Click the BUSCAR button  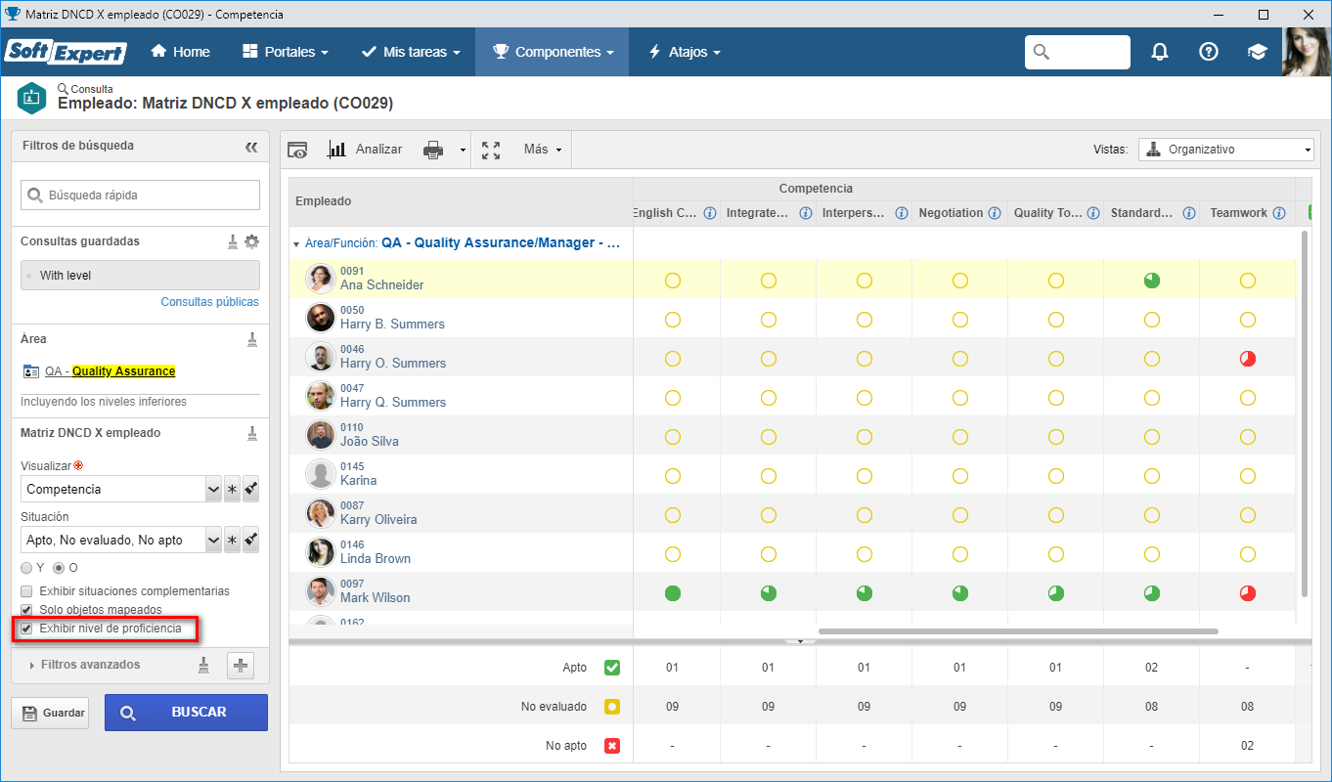coord(186,713)
